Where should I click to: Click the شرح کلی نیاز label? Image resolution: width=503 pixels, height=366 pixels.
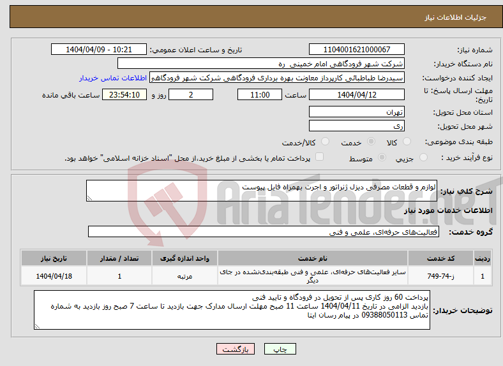click(467, 191)
